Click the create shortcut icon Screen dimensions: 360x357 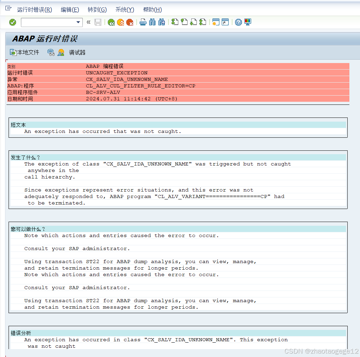[225, 22]
